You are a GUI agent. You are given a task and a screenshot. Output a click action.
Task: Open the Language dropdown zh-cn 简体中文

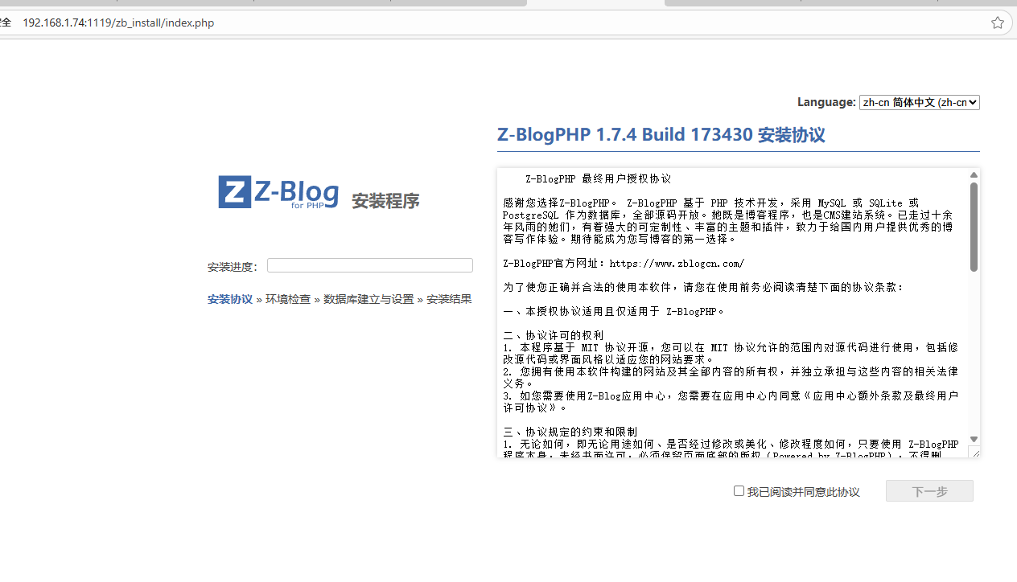920,102
